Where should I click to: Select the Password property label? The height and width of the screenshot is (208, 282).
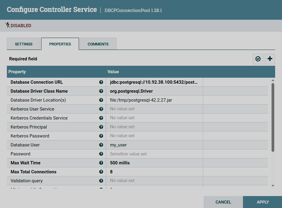[21, 154]
